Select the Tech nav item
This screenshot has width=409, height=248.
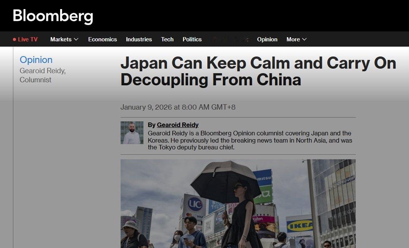click(x=167, y=39)
